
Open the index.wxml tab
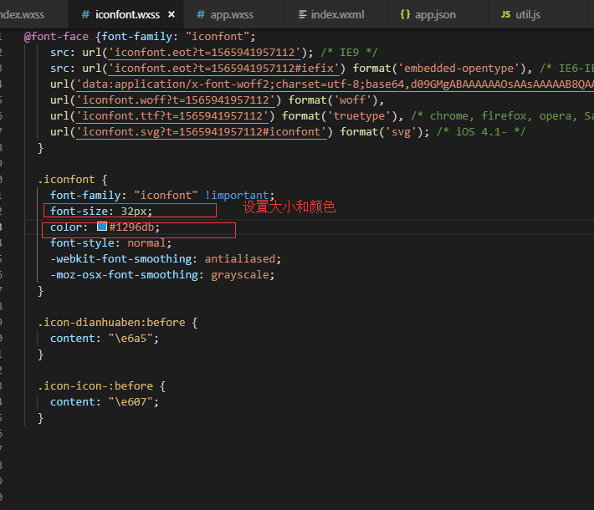coord(337,15)
